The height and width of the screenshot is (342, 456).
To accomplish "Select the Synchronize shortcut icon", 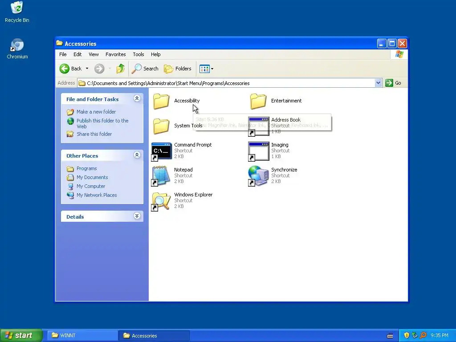I will pyautogui.click(x=258, y=176).
